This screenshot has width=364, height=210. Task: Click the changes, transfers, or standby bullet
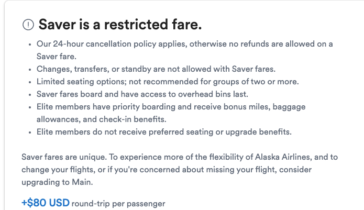click(156, 69)
